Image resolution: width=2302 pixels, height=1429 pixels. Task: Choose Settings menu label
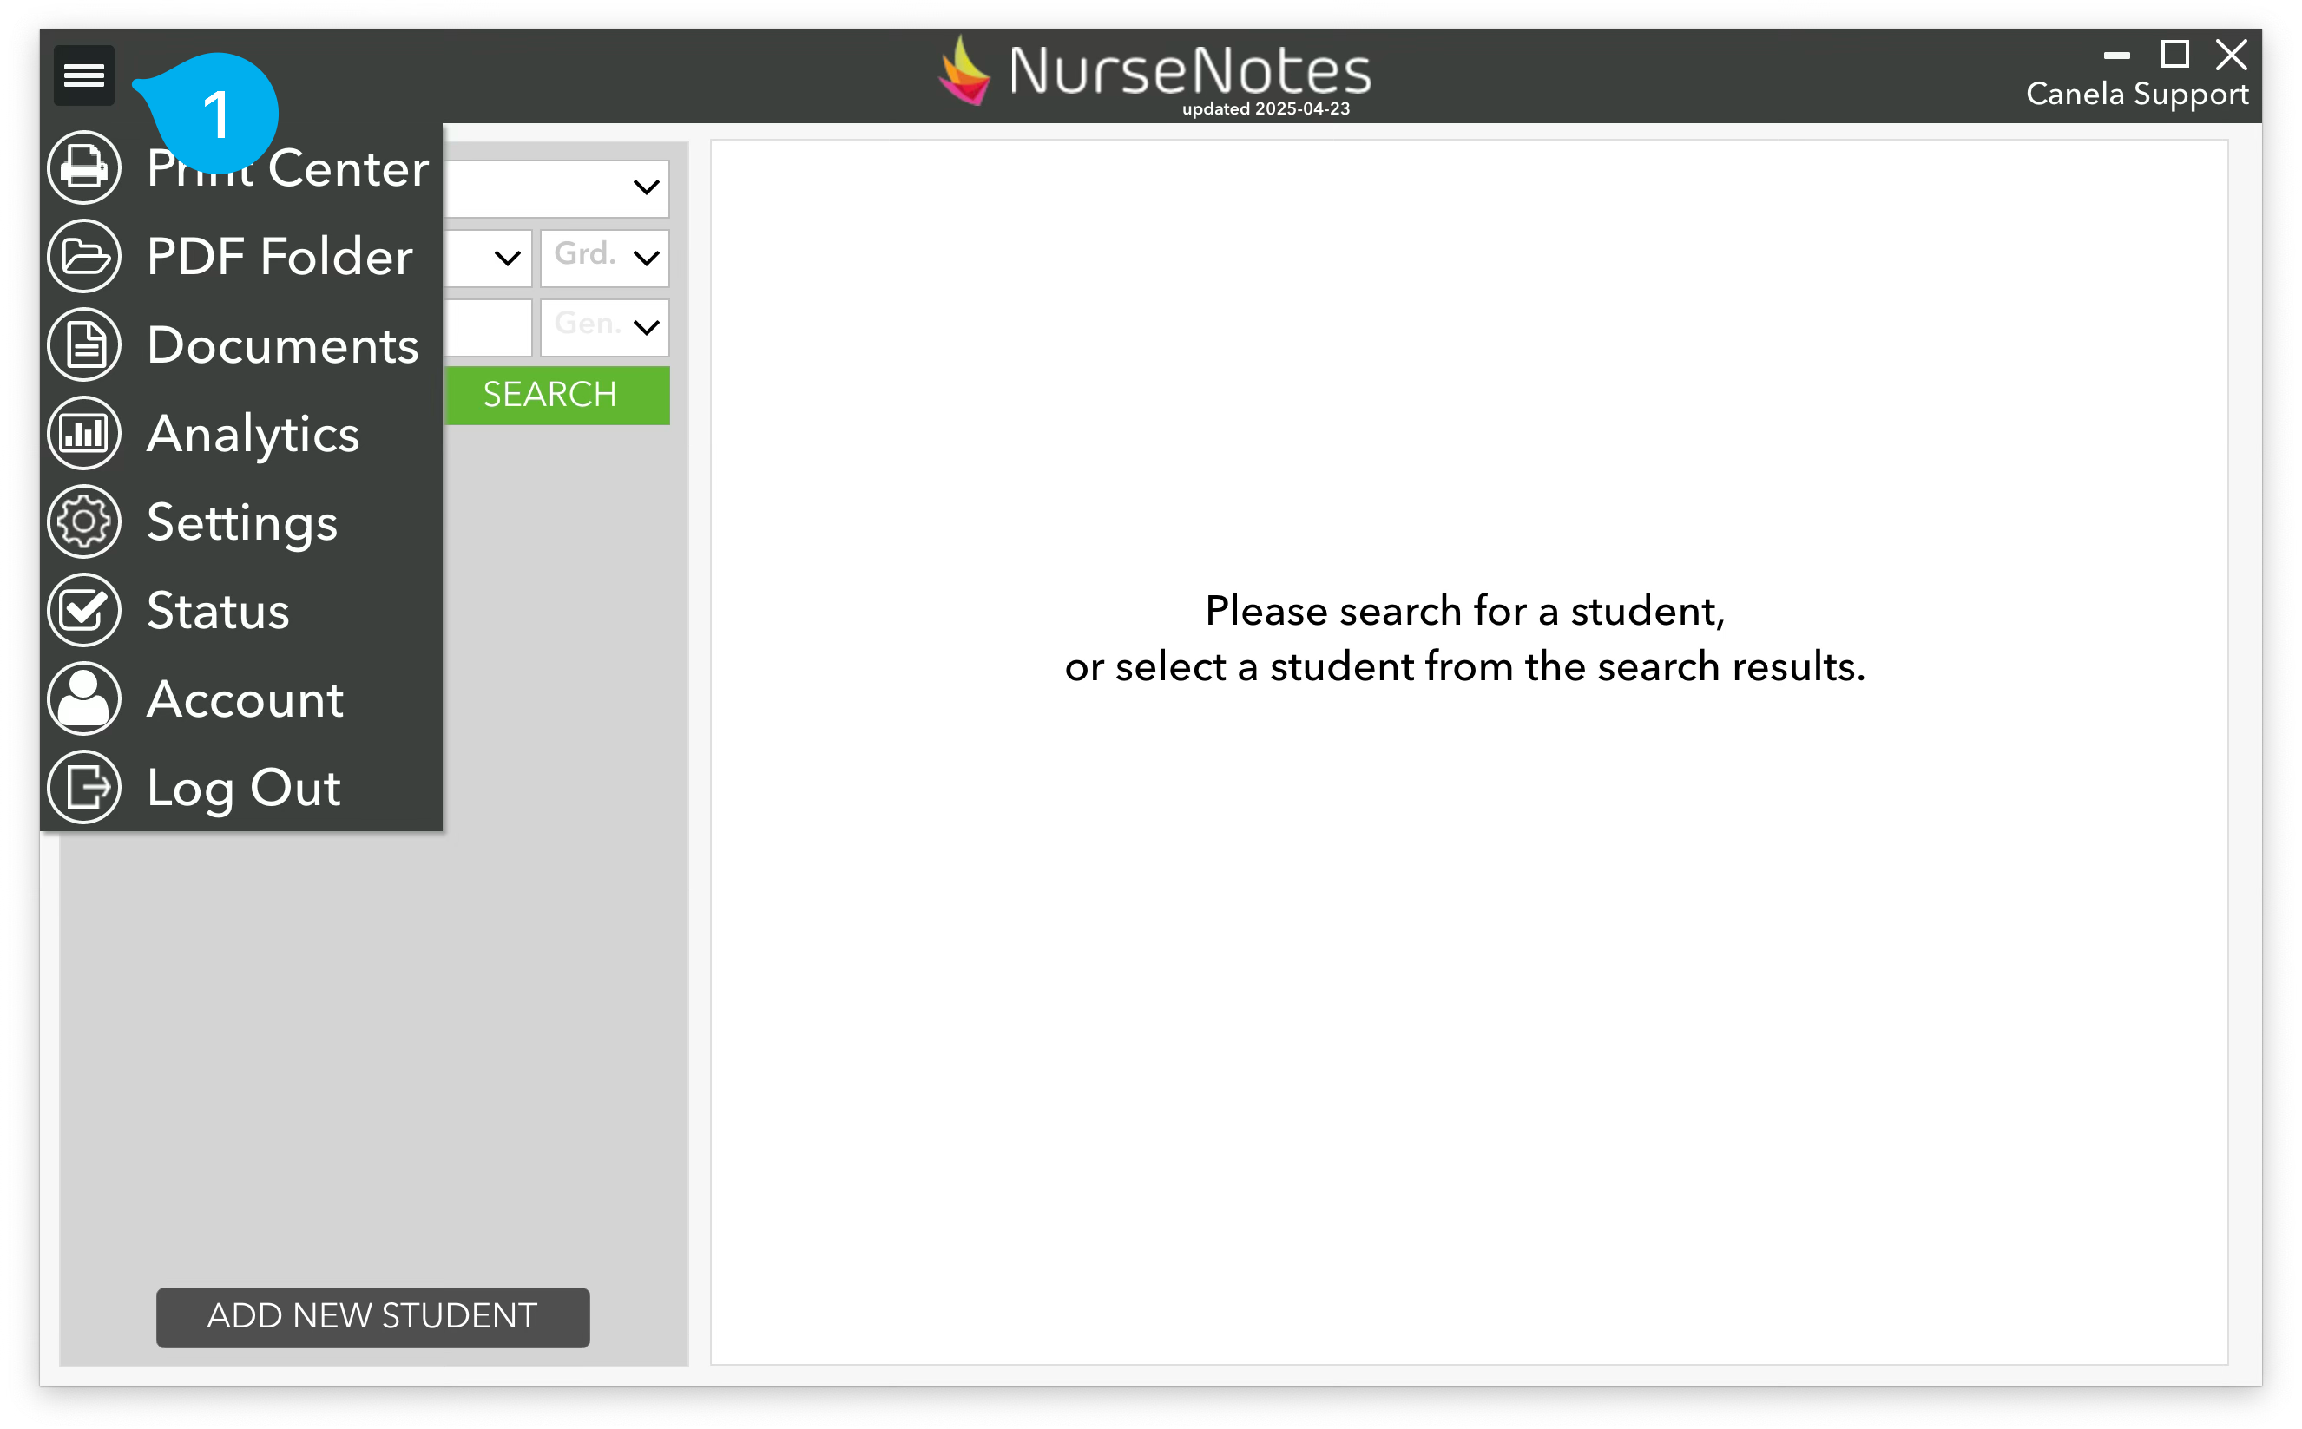coord(242,521)
